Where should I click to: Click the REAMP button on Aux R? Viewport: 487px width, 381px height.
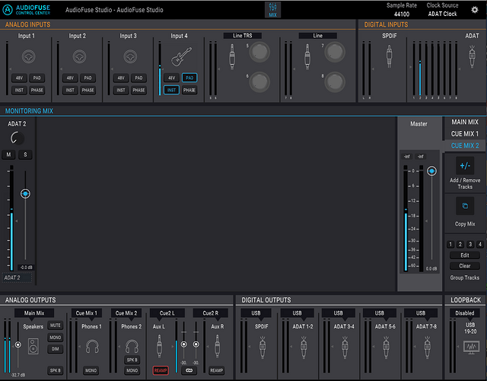point(216,370)
